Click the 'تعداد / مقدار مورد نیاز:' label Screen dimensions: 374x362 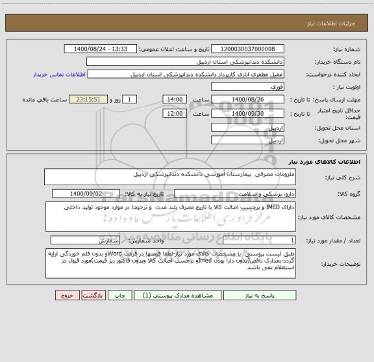pos(333,240)
